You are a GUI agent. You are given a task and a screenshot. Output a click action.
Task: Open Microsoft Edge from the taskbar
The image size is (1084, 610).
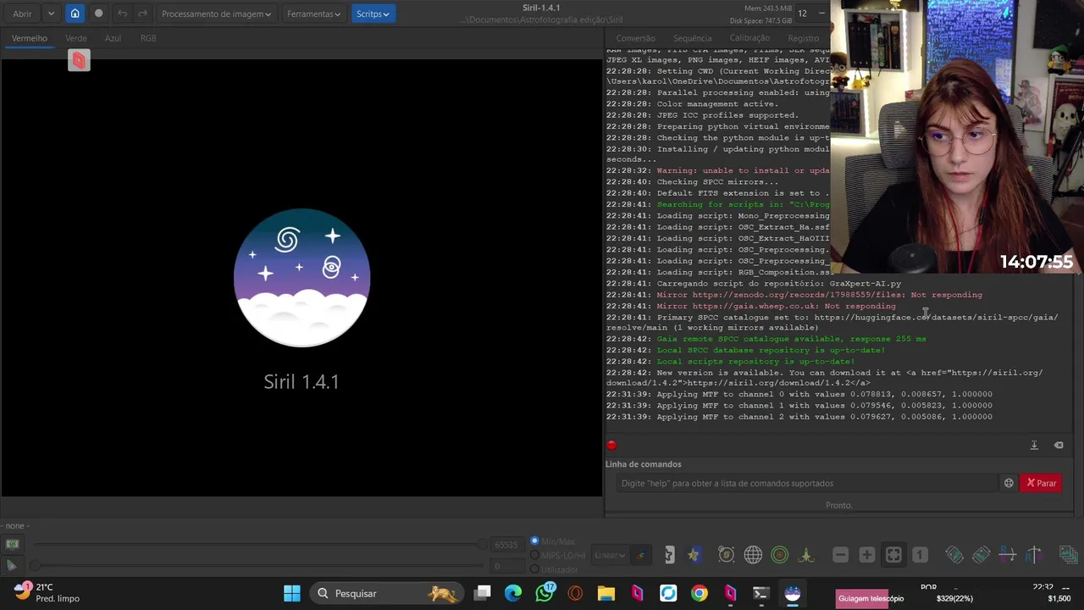513,593
